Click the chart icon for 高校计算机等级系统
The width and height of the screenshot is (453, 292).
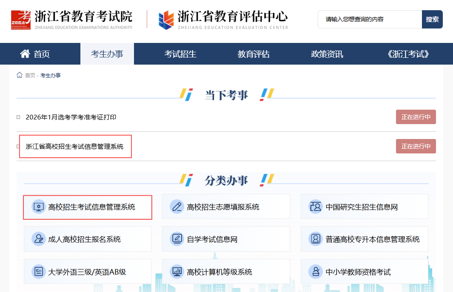click(177, 272)
